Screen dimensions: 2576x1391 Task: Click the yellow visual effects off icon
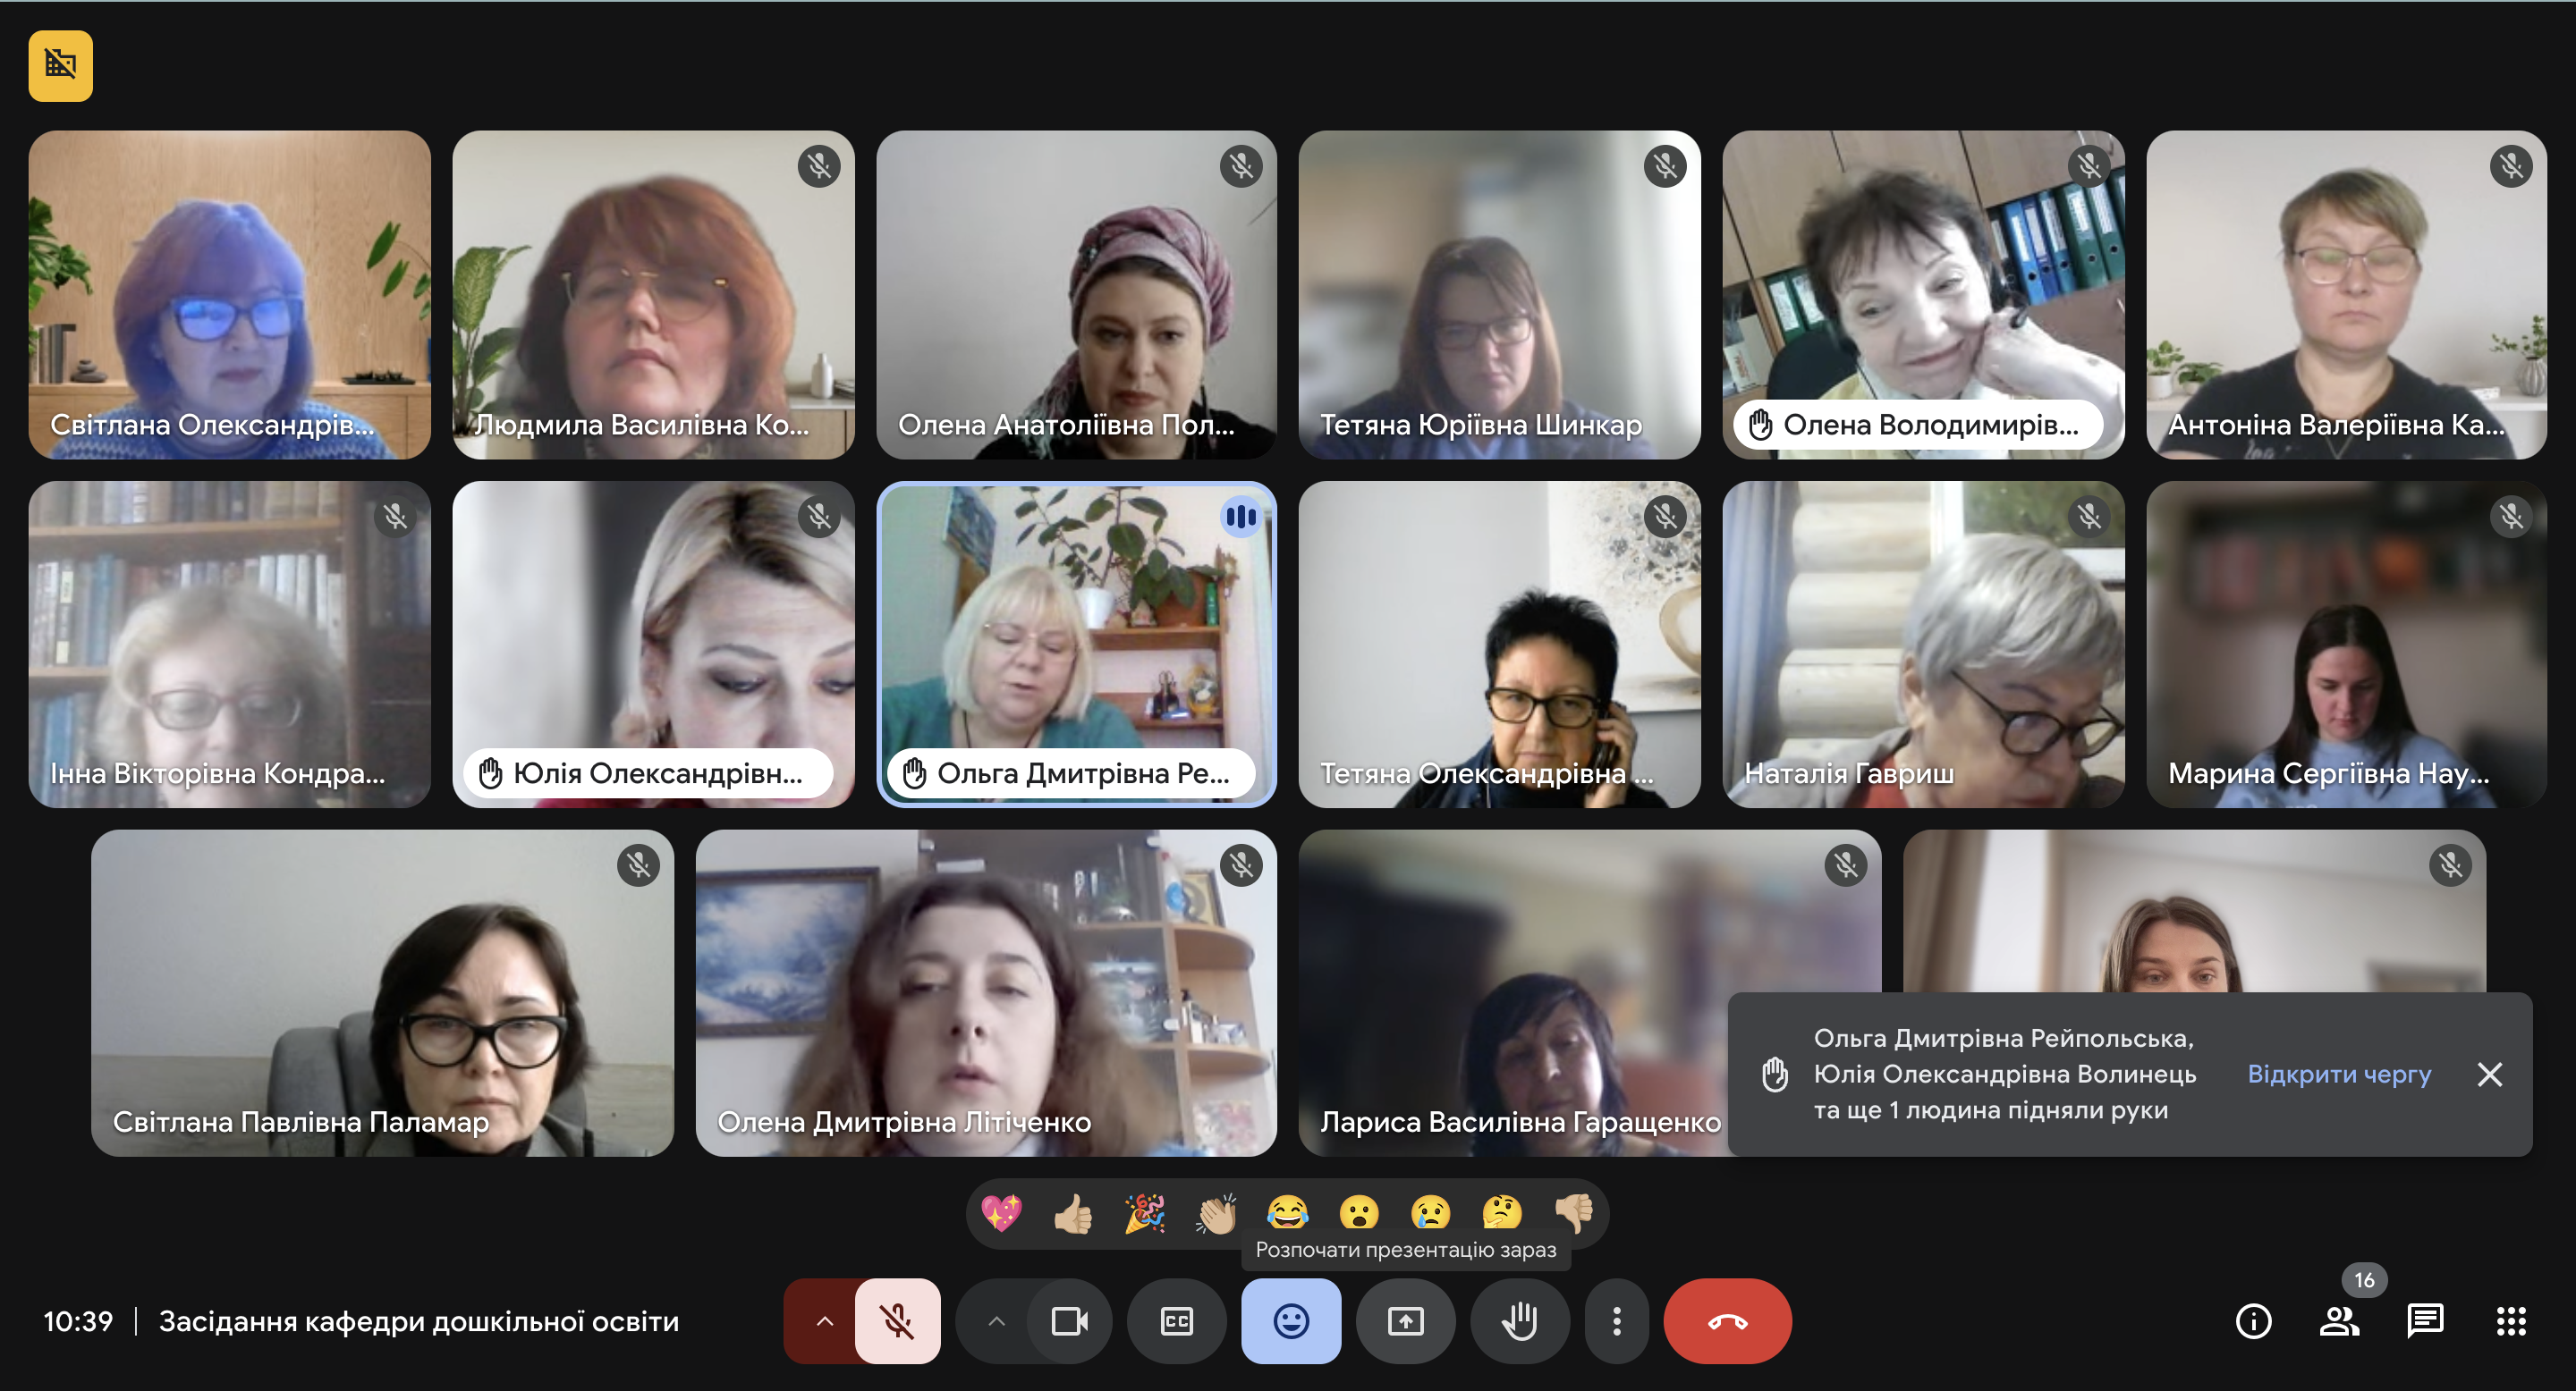click(60, 66)
